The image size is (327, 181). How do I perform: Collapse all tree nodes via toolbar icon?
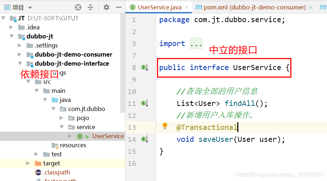(x=90, y=7)
